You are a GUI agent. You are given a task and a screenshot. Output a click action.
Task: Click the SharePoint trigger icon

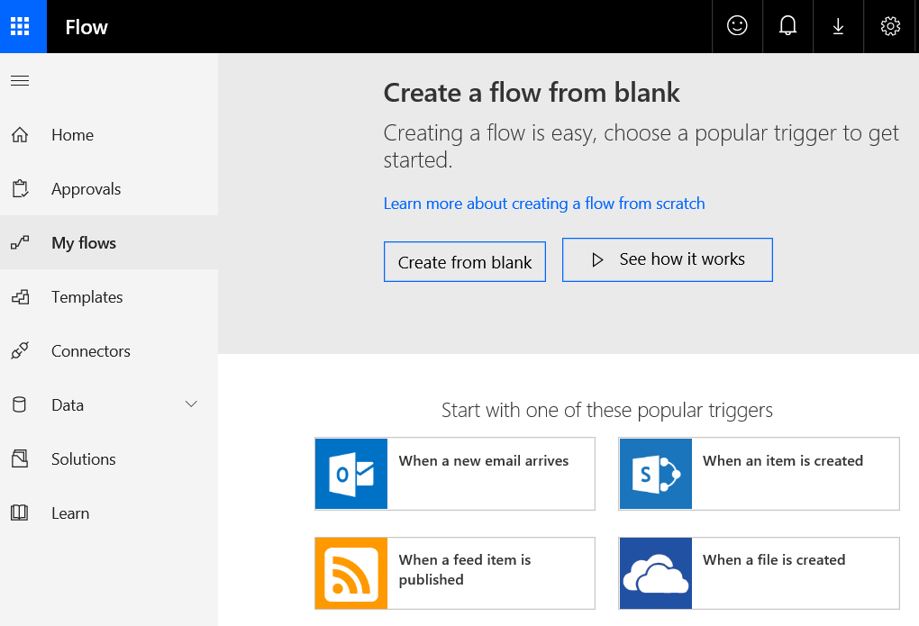coord(655,474)
